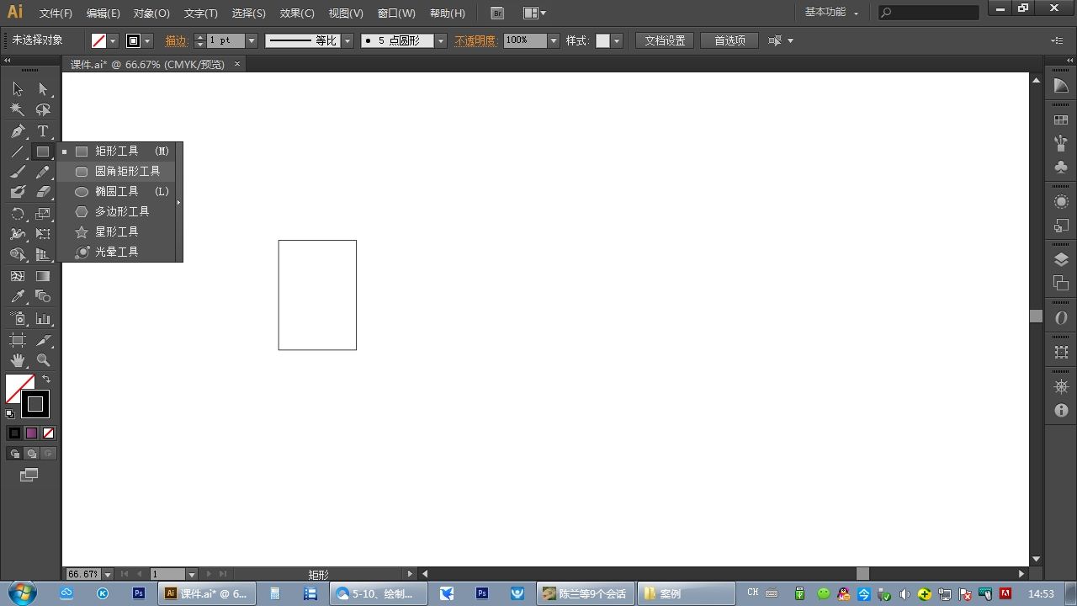1077x606 pixels.
Task: Enable Draw Behind mode
Action: 31,454
